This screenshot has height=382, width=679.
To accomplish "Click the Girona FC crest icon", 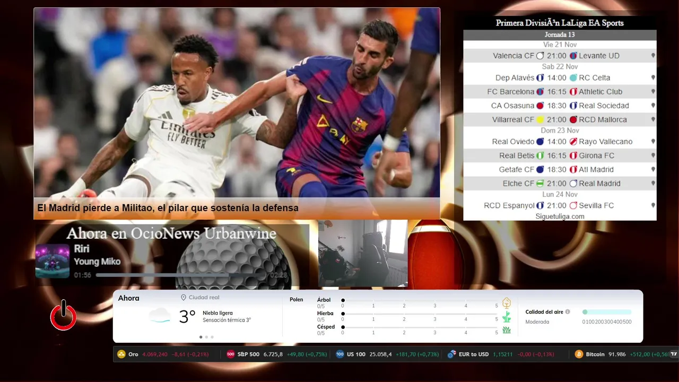I will click(x=573, y=156).
